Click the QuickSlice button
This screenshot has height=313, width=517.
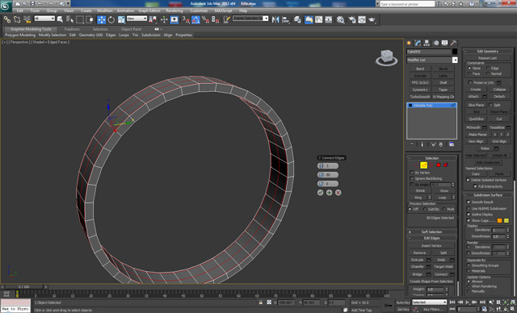coord(476,119)
